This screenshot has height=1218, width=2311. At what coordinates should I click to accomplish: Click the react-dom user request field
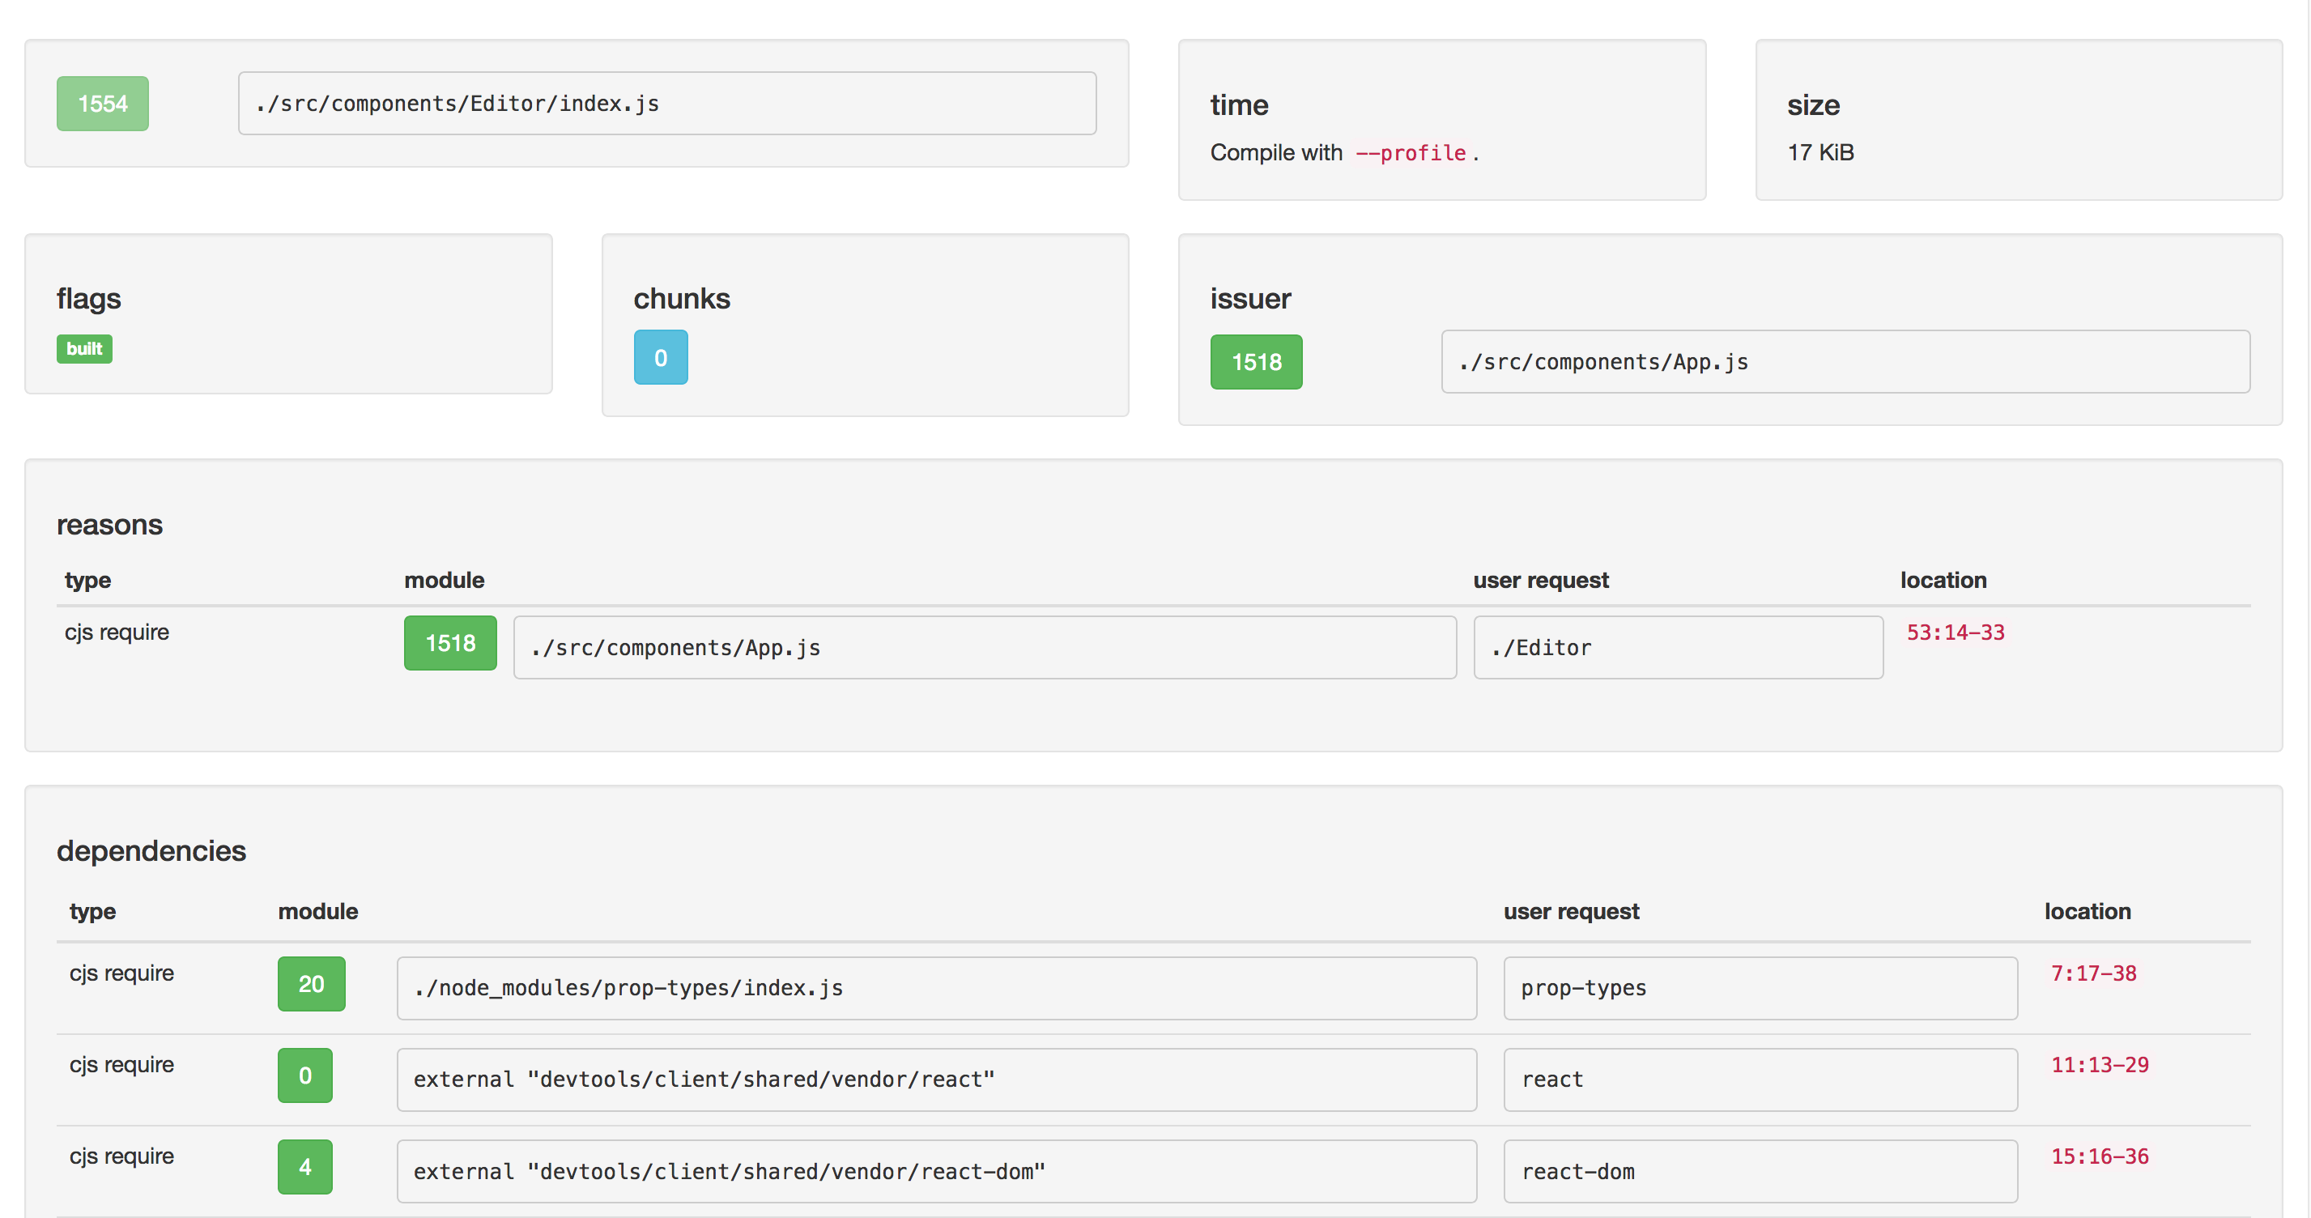tap(1760, 1171)
